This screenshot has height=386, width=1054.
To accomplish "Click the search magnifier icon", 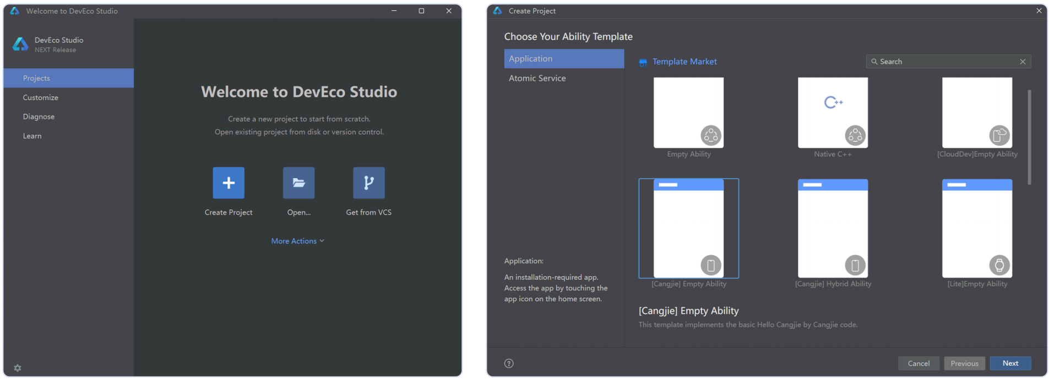I will 874,62.
